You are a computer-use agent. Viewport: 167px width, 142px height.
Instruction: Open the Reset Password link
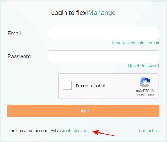(143, 66)
